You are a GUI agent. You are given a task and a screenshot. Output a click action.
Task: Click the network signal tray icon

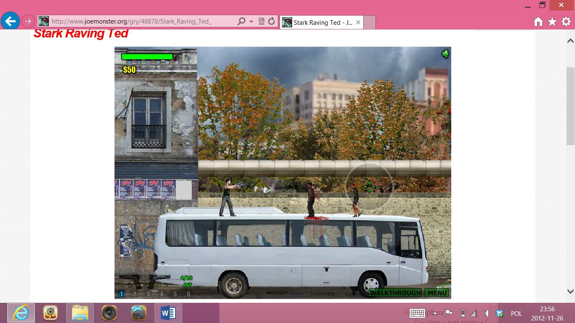[474, 313]
